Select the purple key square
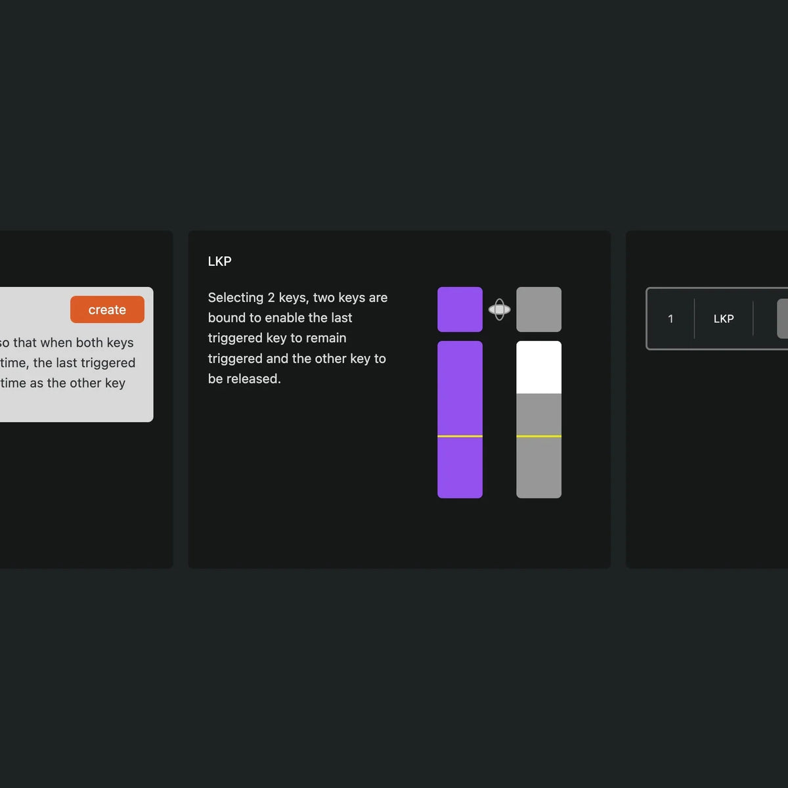Screen dimensions: 788x788 click(460, 309)
